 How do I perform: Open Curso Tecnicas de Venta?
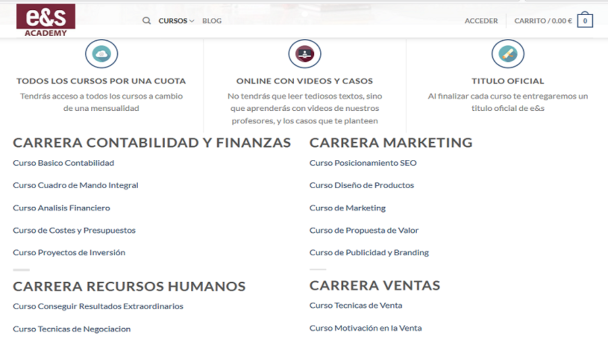point(355,306)
